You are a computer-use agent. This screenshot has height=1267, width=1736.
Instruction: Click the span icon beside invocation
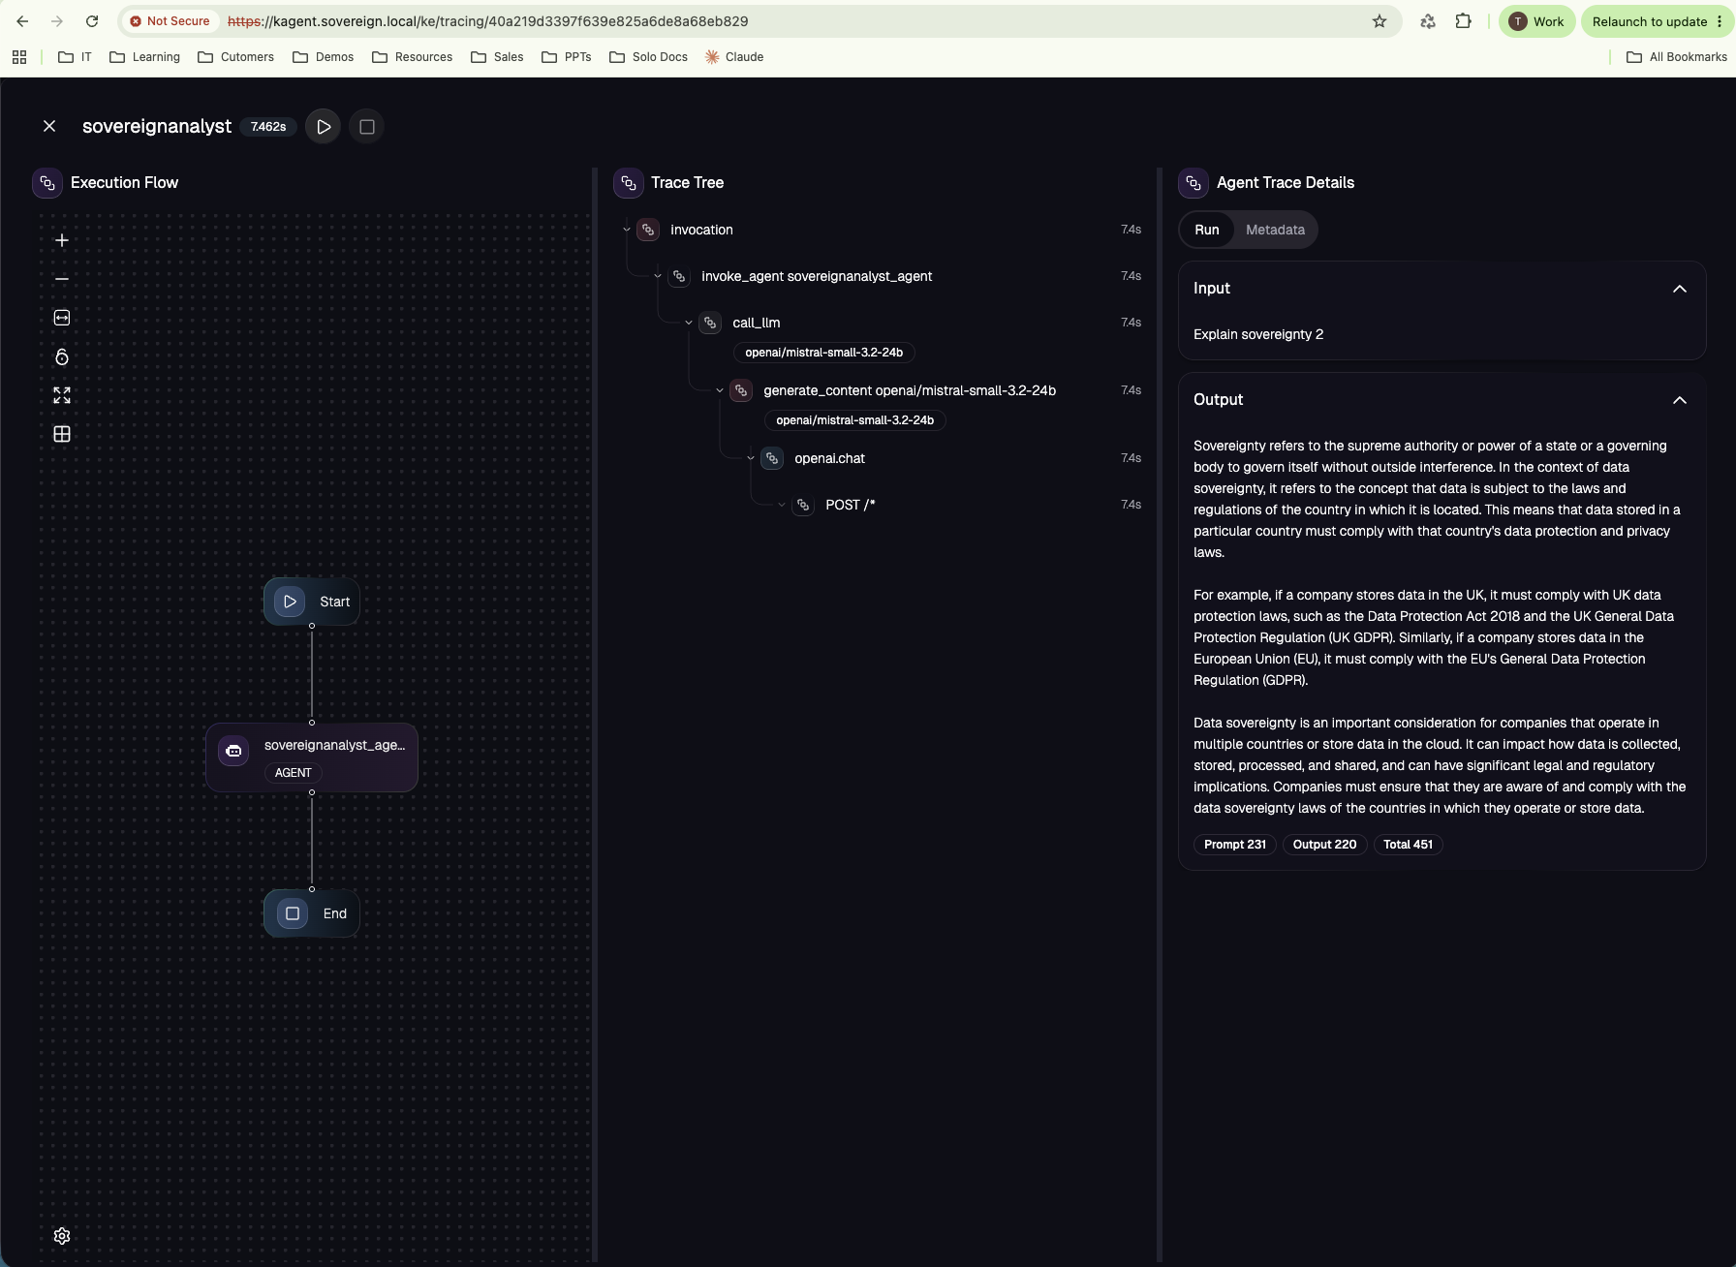[x=648, y=230]
